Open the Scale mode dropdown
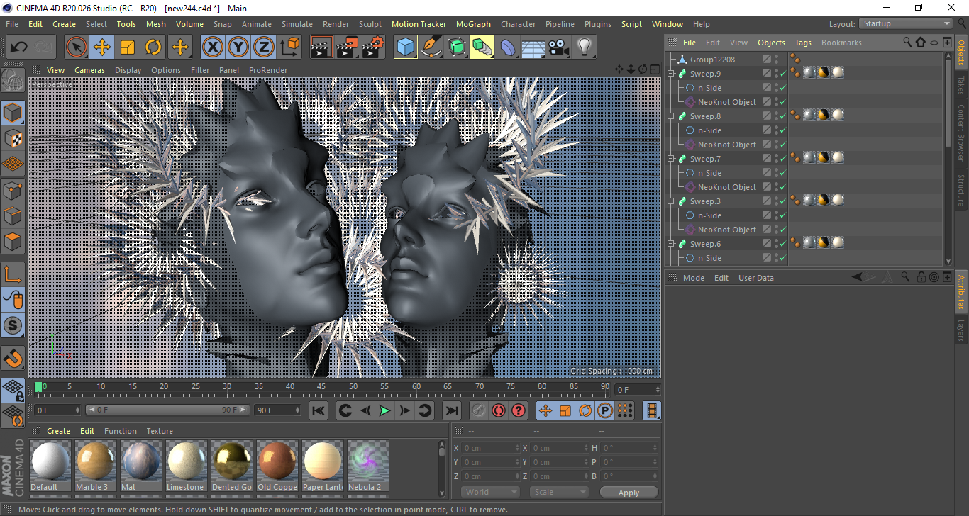The height and width of the screenshot is (516, 969). pos(560,492)
